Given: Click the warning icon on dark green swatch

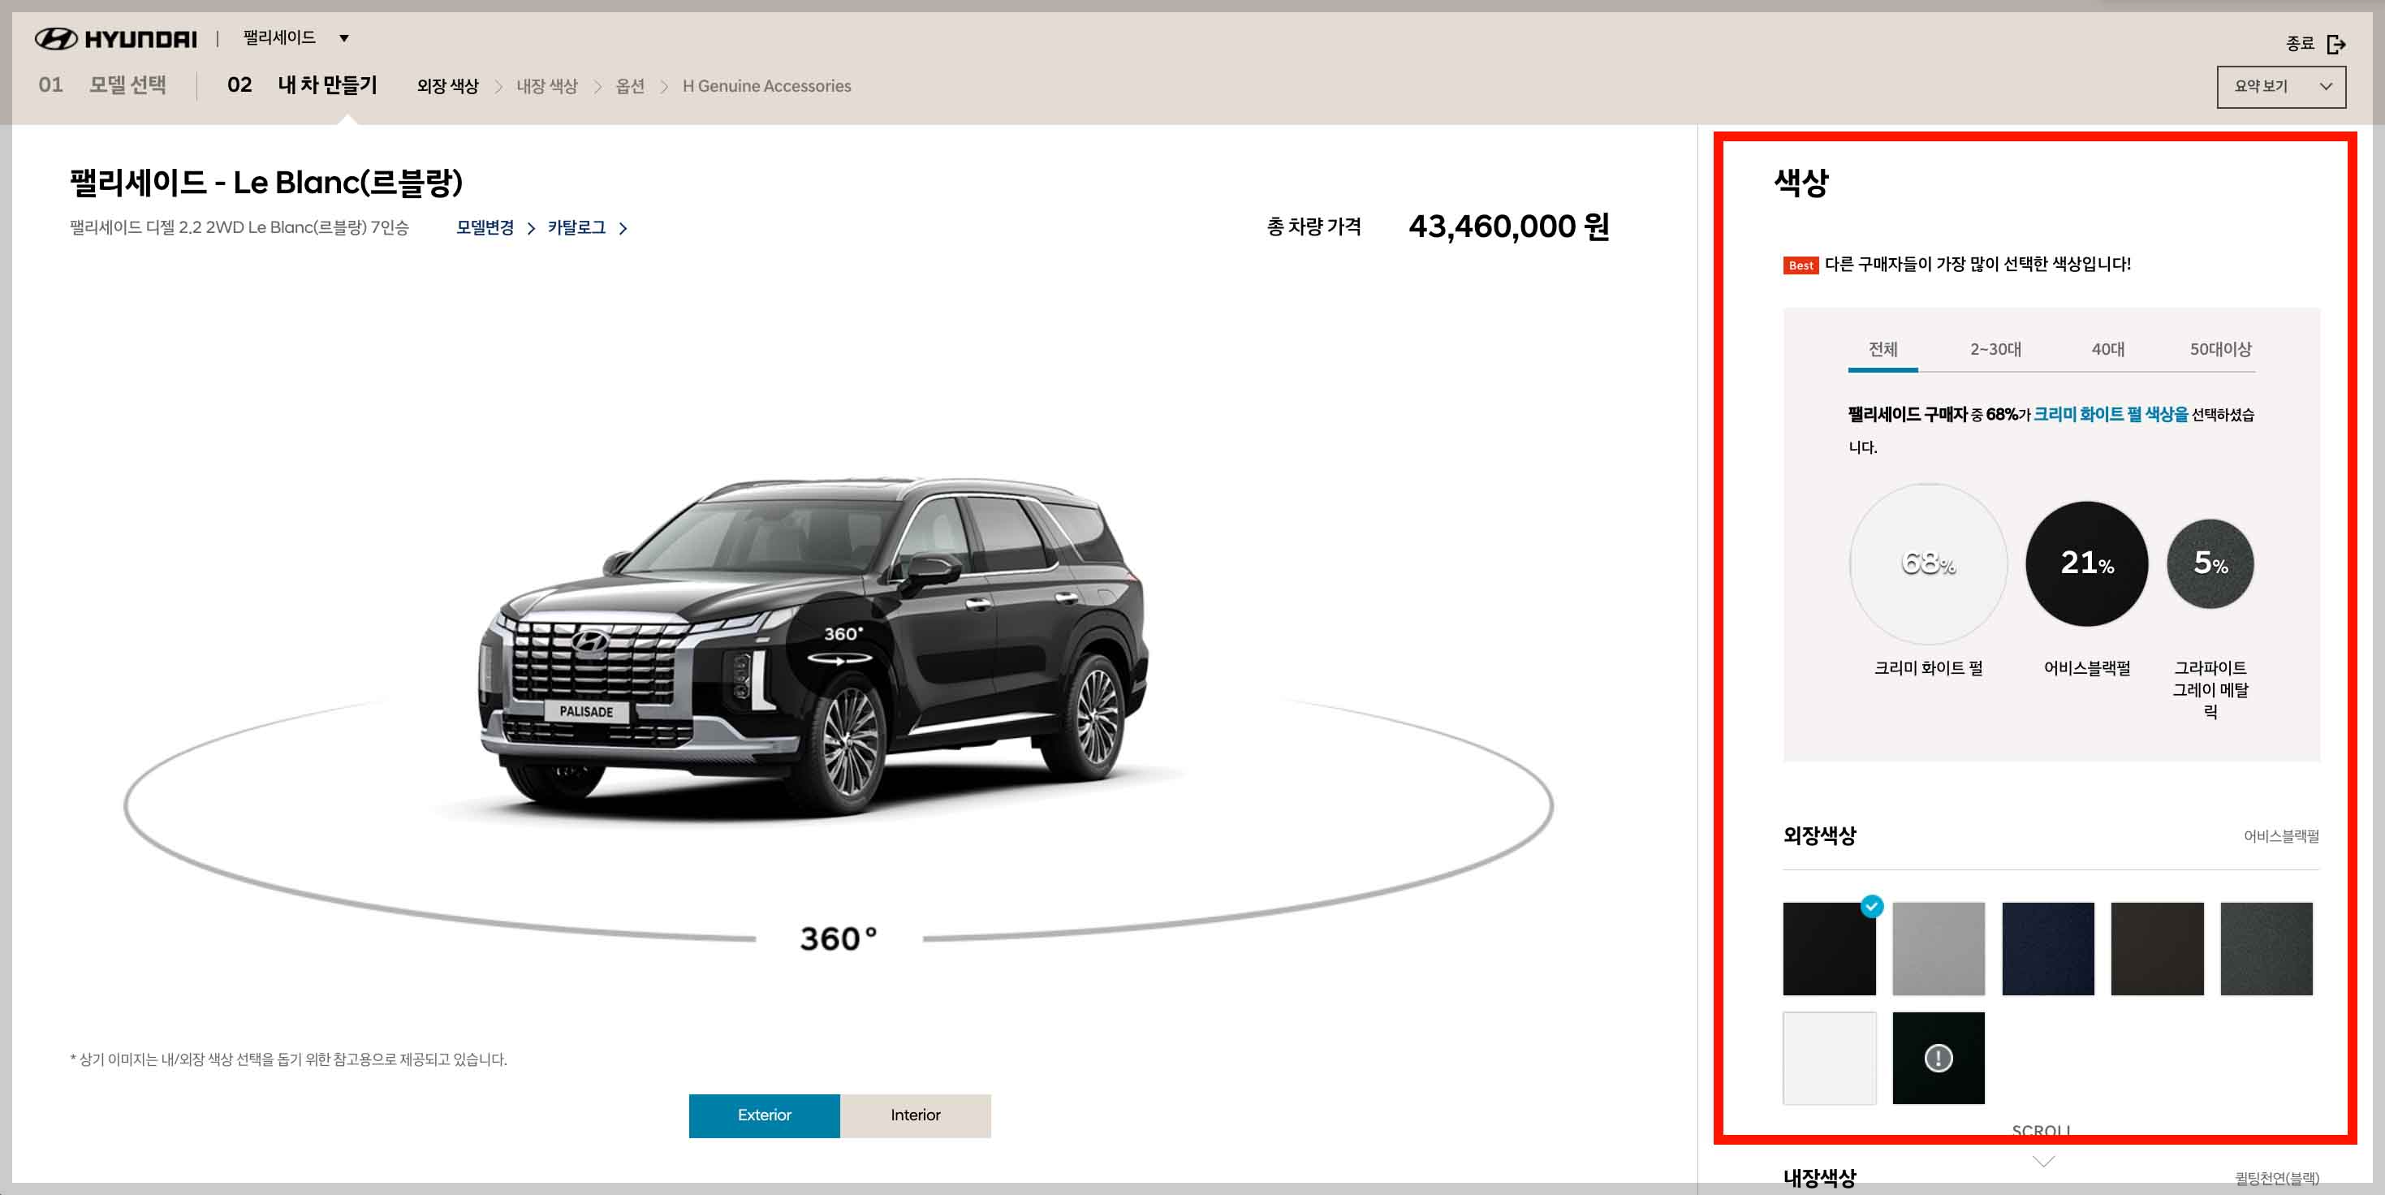Looking at the screenshot, I should [1938, 1058].
